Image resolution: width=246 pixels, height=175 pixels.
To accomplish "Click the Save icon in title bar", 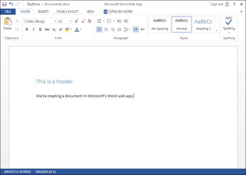I will tap(5, 4).
